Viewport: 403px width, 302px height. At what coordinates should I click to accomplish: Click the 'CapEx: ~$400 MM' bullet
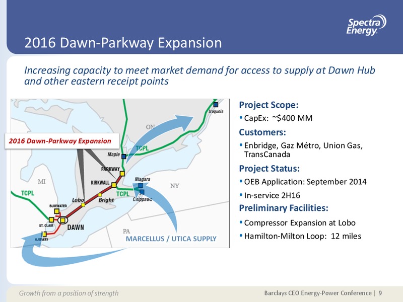[x=278, y=118]
